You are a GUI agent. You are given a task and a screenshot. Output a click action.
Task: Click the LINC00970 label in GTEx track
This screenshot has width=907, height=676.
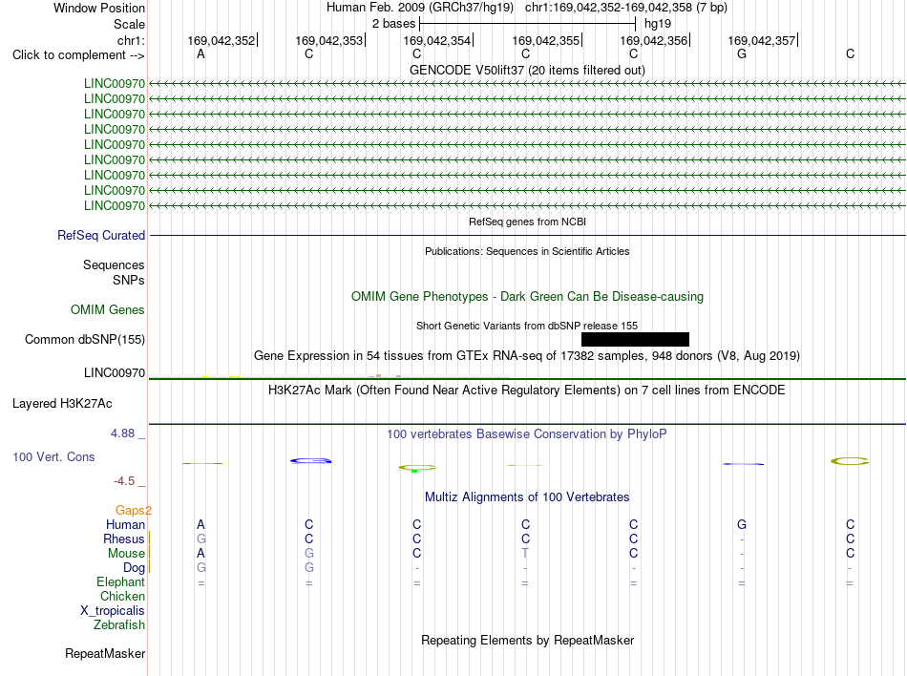tap(115, 373)
